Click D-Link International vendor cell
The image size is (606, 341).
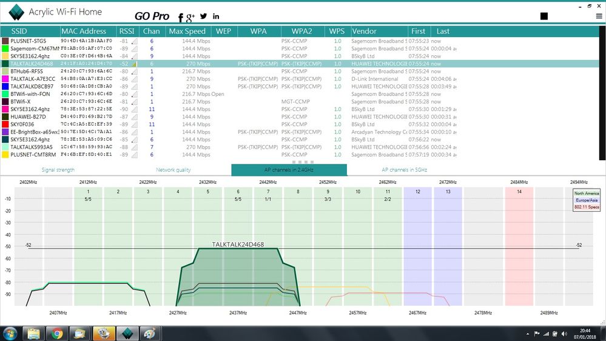[374, 79]
